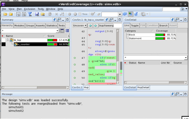This screenshot has width=189, height=119.
Task: Select the Block category row
Action: tap(150, 35)
